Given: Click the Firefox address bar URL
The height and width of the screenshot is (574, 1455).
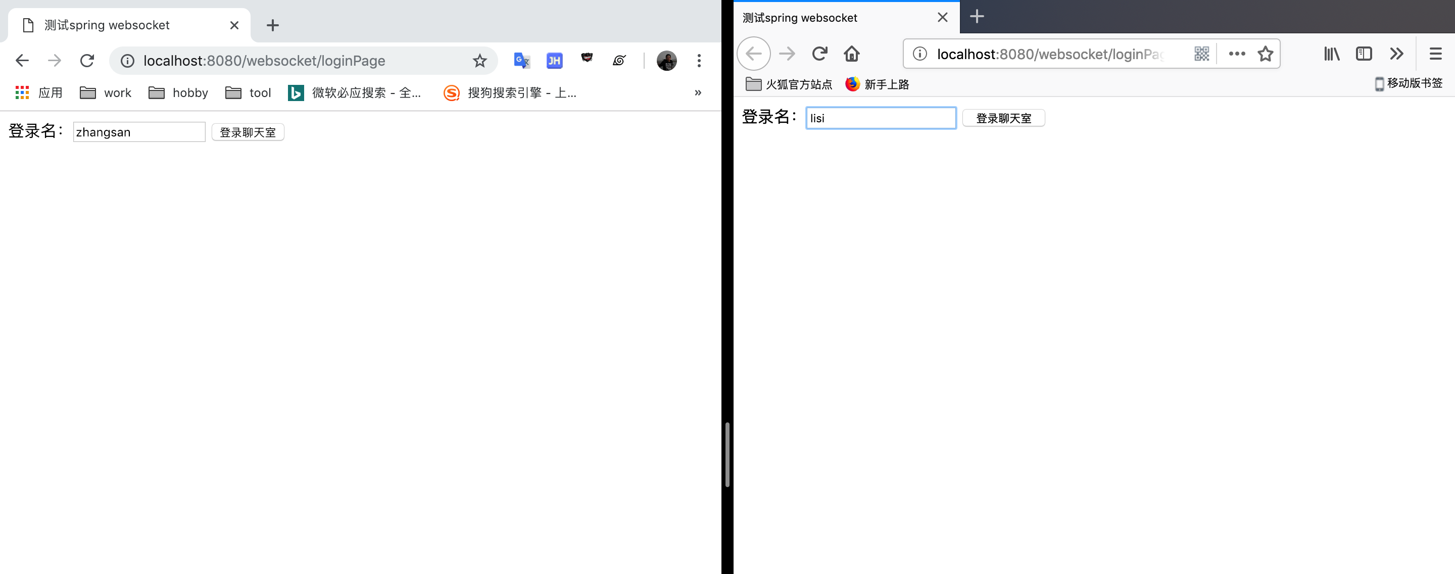Looking at the screenshot, I should [x=1050, y=54].
